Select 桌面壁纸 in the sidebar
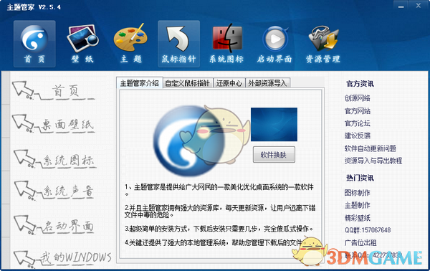Viewport: 430px width, 271px height. [x=54, y=124]
